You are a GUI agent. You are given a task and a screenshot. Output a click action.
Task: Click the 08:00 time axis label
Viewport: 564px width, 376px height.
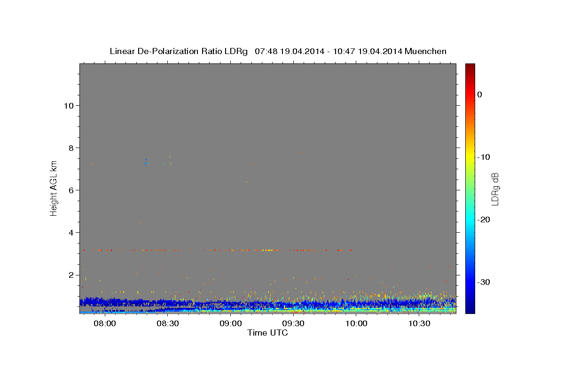[105, 324]
